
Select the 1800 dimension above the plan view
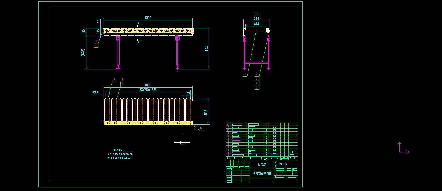tap(148, 85)
